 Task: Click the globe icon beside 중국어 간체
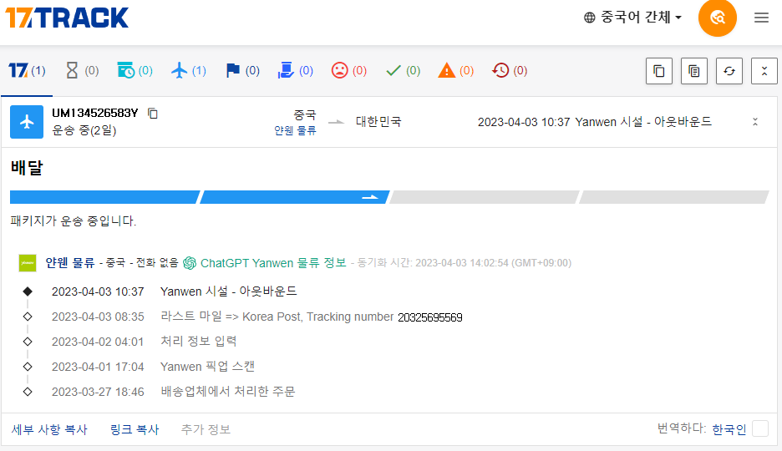[590, 18]
